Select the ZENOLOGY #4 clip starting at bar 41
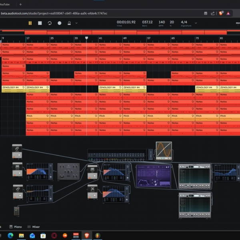240x240 pixels. [110, 89]
